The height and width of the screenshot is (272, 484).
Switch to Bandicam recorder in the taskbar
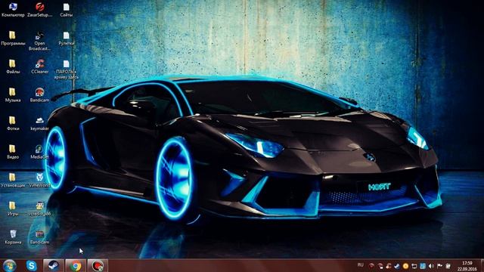98,265
